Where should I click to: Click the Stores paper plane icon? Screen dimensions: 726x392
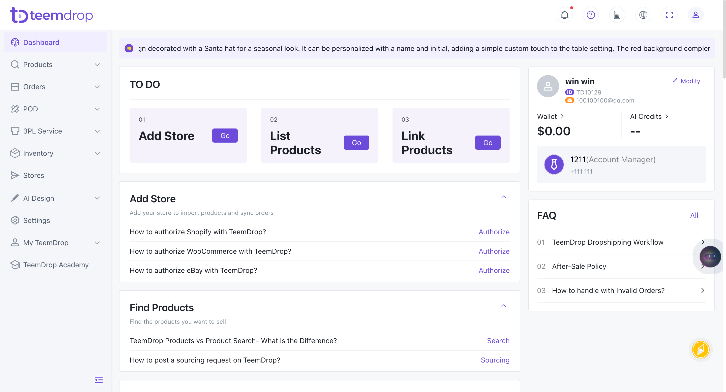click(x=15, y=175)
